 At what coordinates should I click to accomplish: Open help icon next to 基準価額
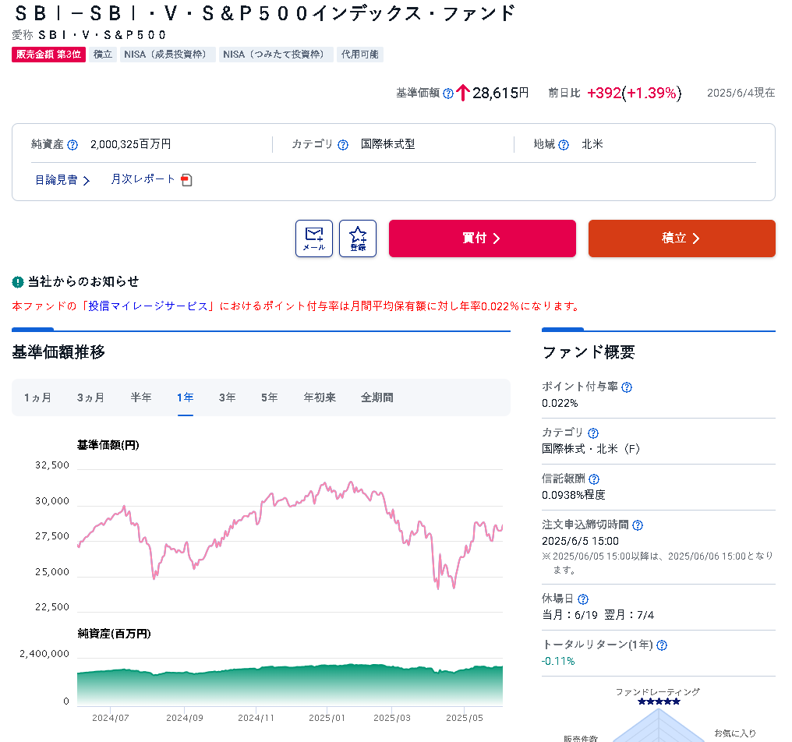click(x=448, y=94)
